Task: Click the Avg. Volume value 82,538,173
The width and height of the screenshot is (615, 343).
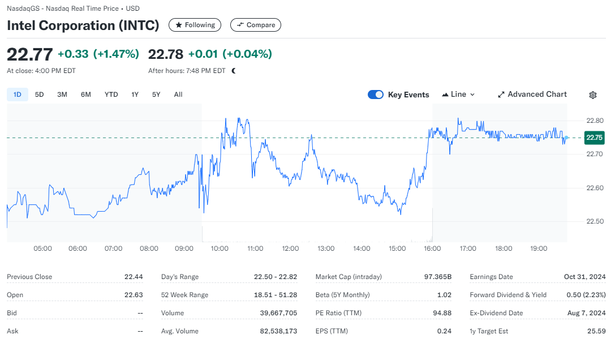Action: [278, 331]
